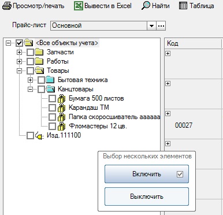Click the ellipsis button beside Прайс-лист
The height and width of the screenshot is (215, 223).
tap(161, 25)
